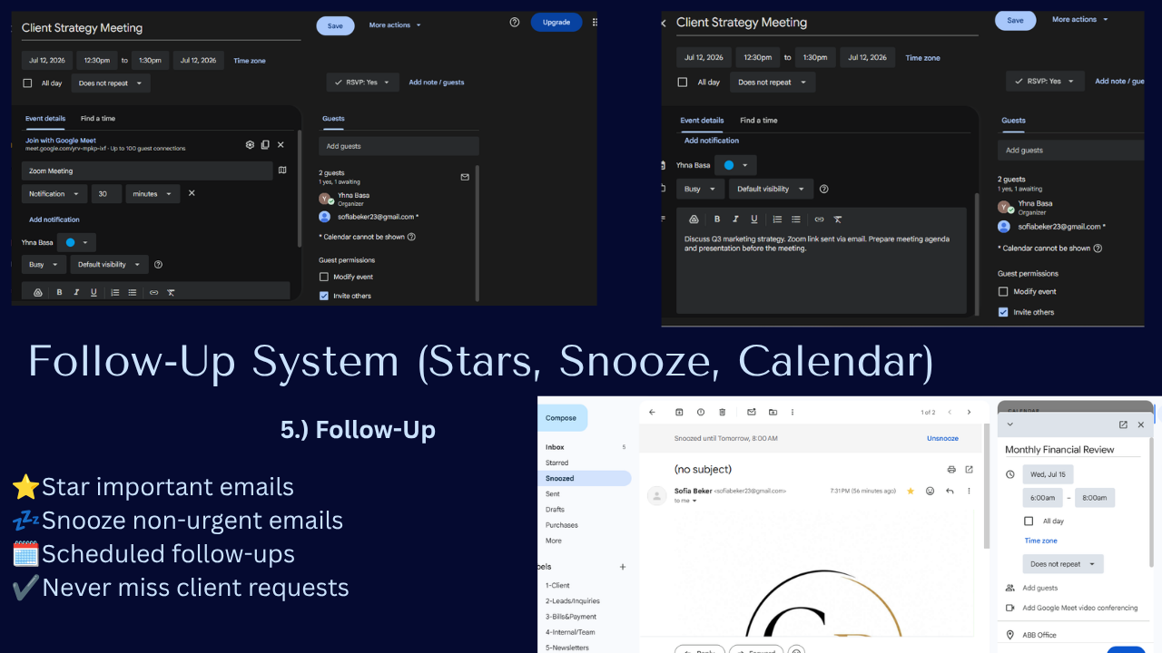Enable Modify event permission in right calendar window

(1003, 292)
